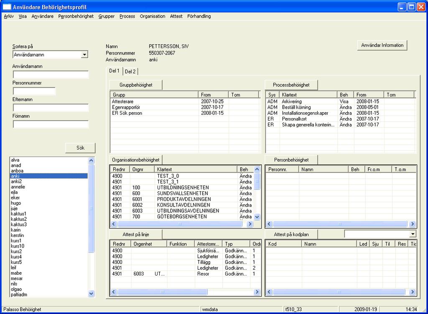428x314 pixels.
Task: Click the Personbehörighet list scroll right arrow
Action: tap(412, 224)
